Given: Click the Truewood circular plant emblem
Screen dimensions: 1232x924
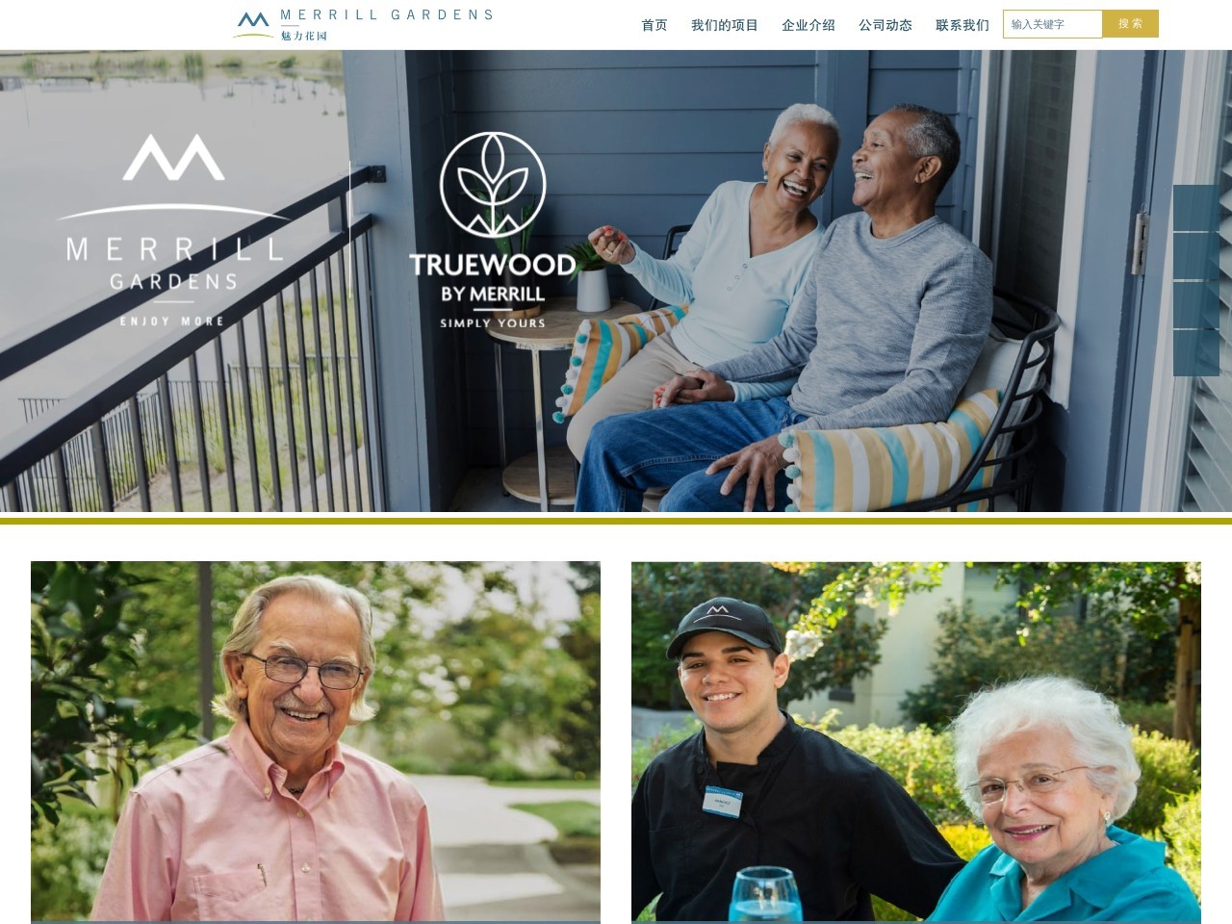Looking at the screenshot, I should [493, 185].
